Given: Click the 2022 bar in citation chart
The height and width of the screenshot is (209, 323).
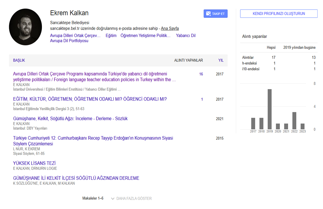Looking at the screenshot, I should click(294, 121).
